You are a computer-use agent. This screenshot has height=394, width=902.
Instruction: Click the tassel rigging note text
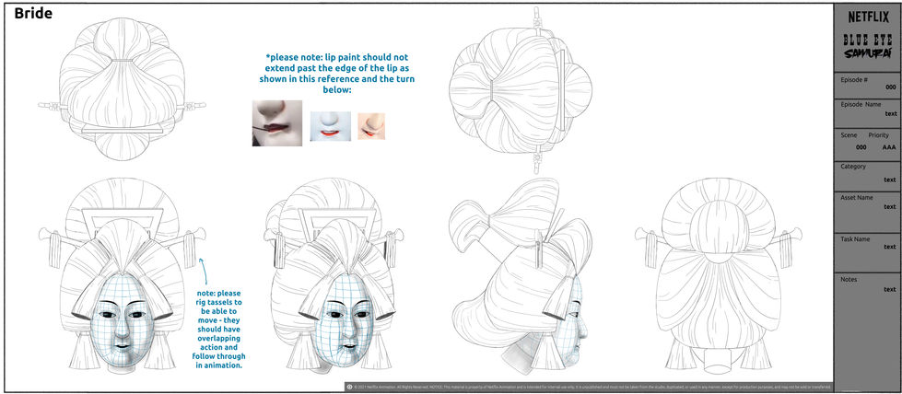click(x=218, y=330)
